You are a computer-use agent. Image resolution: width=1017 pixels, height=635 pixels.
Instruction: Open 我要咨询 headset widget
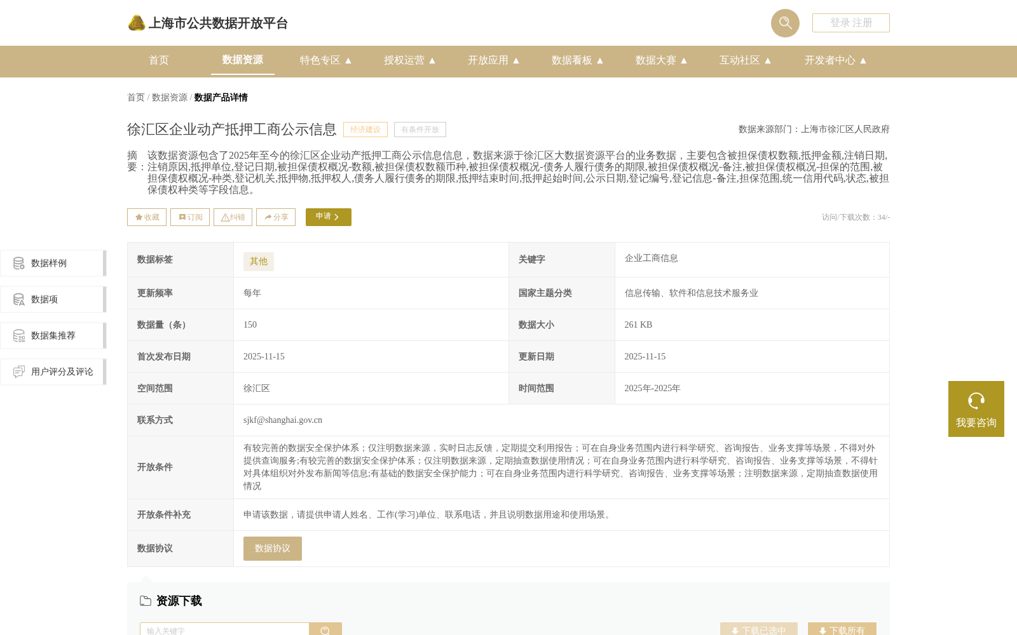pyautogui.click(x=976, y=409)
